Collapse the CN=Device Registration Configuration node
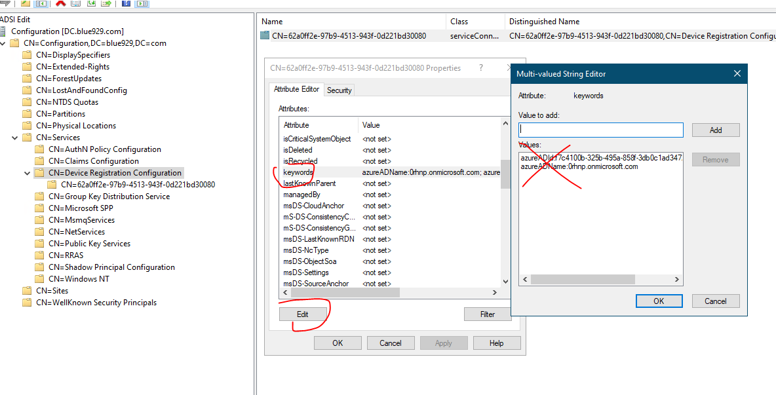776x395 pixels. pyautogui.click(x=27, y=173)
